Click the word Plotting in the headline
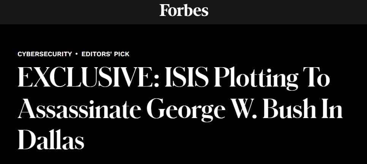 click(256, 78)
